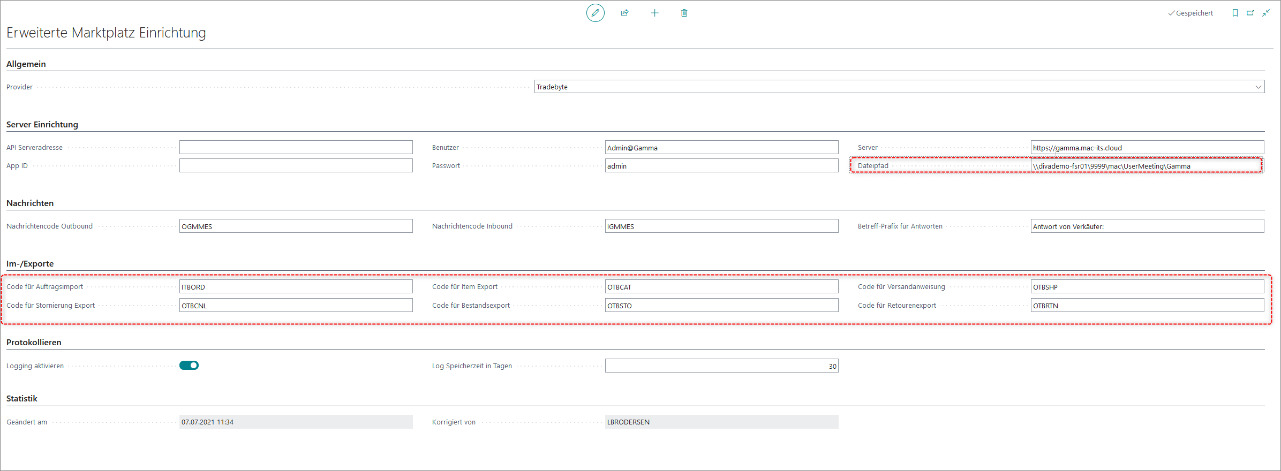Click the Dateipfad label
Image resolution: width=1281 pixels, height=471 pixels.
pyautogui.click(x=873, y=166)
